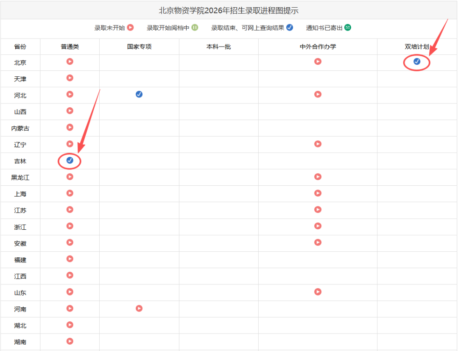Click the 福建 普通类 status icon
Image resolution: width=458 pixels, height=351 pixels.
(x=70, y=259)
